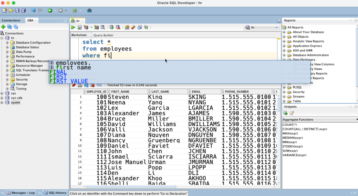Sort by the LAST_NAME column header

[168, 92]
